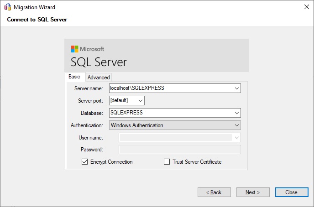This screenshot has width=314, height=207.
Task: Expand the User name dropdown arrow
Action: 237,138
